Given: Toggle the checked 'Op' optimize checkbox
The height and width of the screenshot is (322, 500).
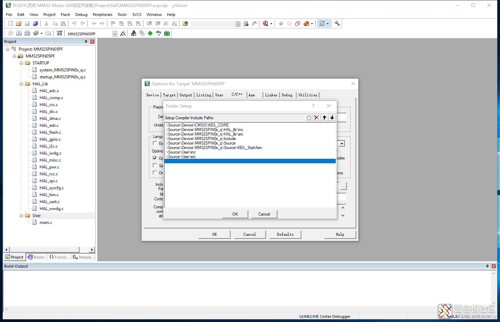Looking at the screenshot, I should pos(155,158).
